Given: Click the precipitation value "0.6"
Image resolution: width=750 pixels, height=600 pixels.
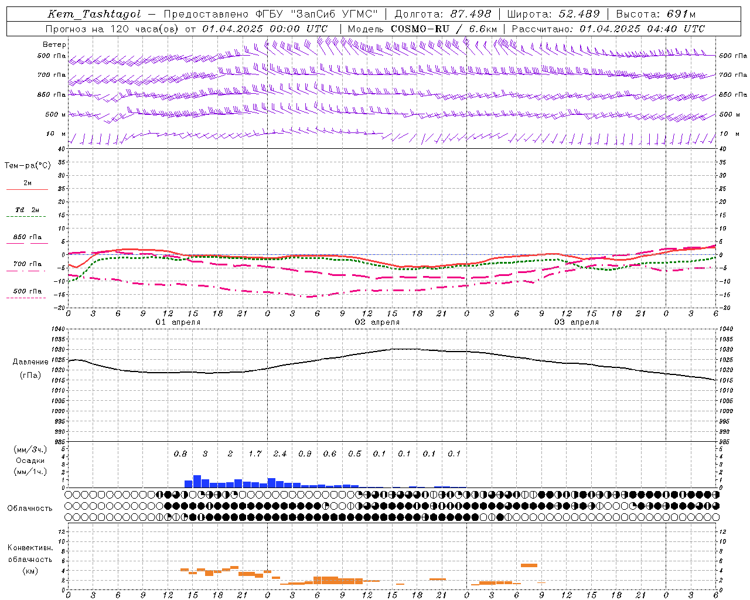Looking at the screenshot, I should coord(330,454).
